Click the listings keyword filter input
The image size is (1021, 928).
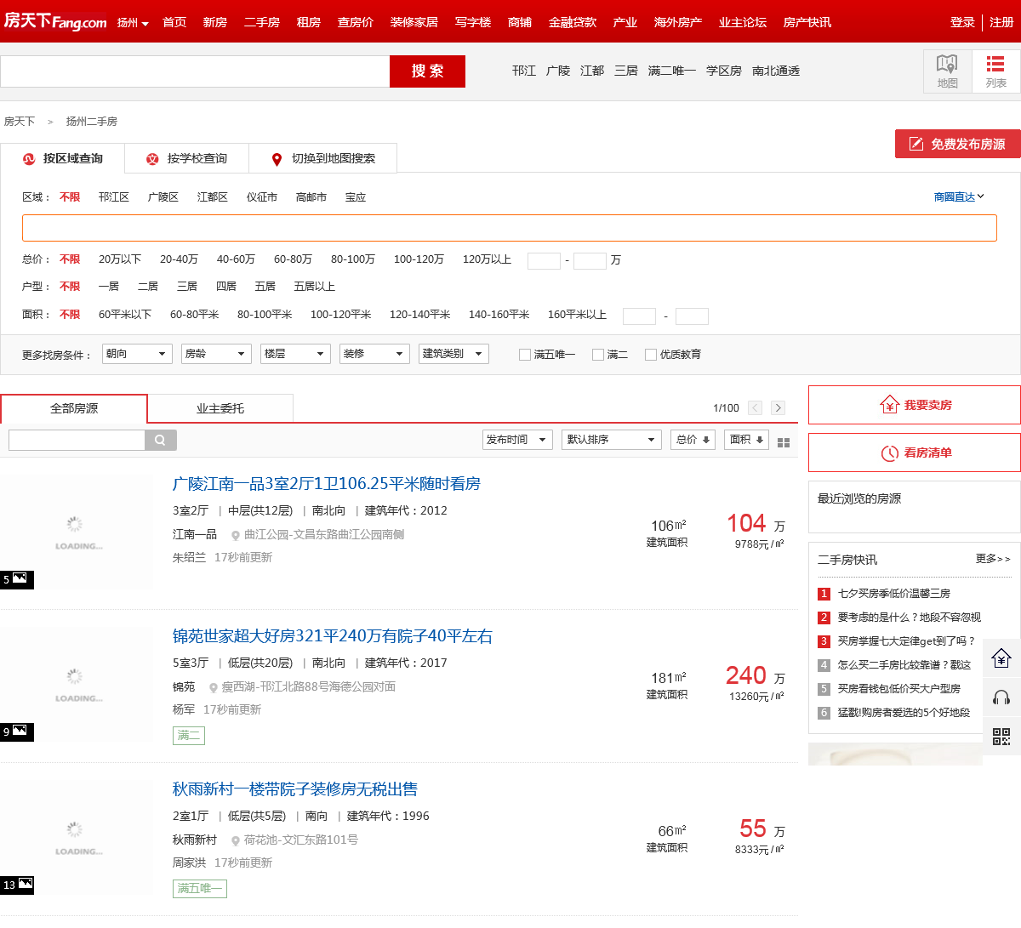pyautogui.click(x=77, y=440)
